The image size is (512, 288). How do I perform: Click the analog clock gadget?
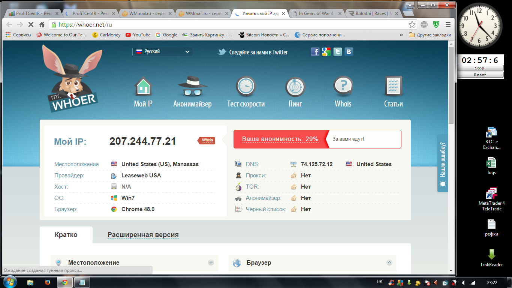pyautogui.click(x=481, y=25)
